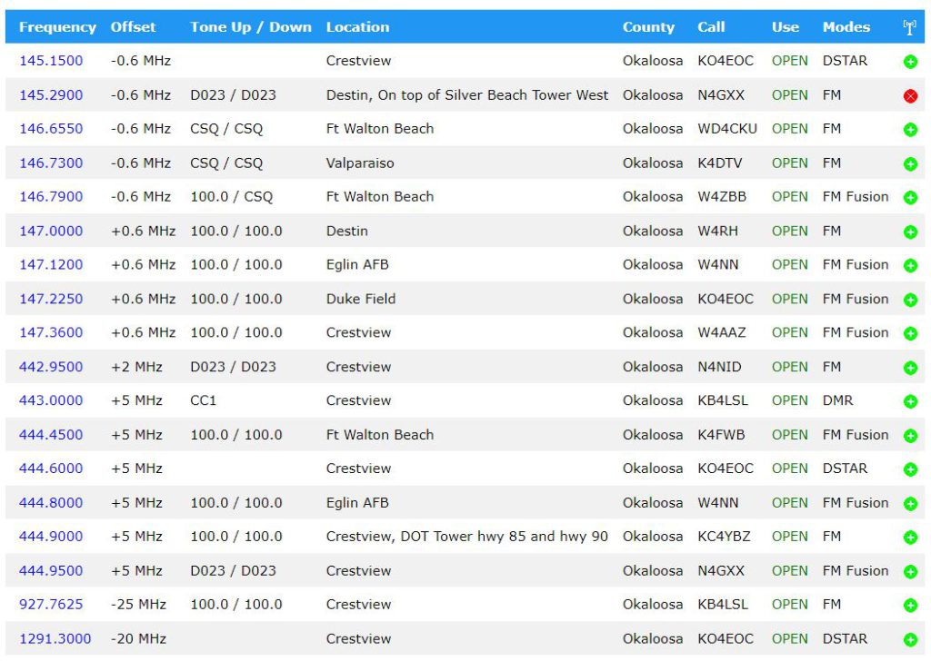This screenshot has width=931, height=661.
Task: Click the antenna status icon in the header
Action: coord(909,27)
